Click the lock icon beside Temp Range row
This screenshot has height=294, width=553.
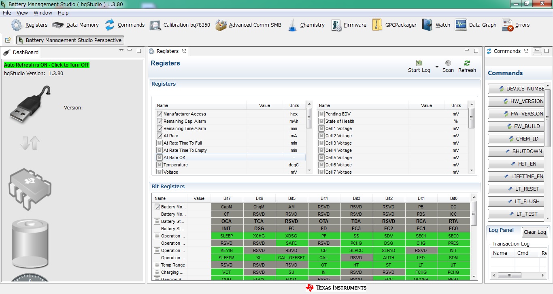[157, 265]
